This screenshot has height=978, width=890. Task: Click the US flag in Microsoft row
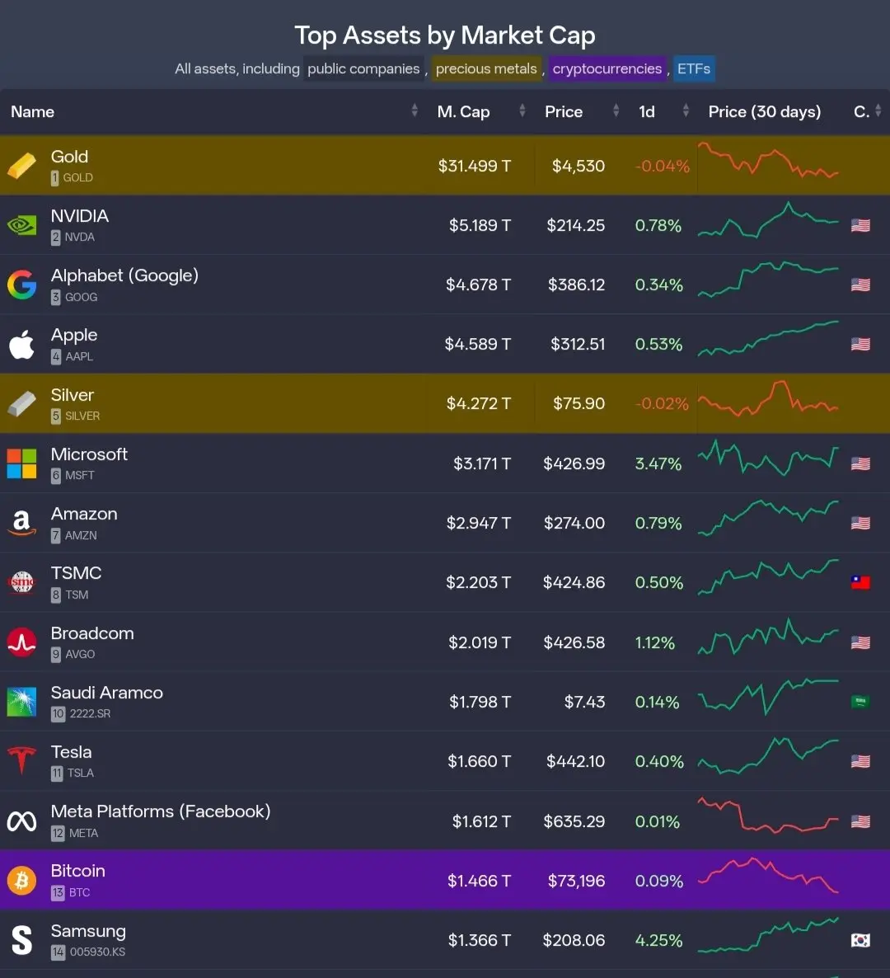(x=860, y=463)
